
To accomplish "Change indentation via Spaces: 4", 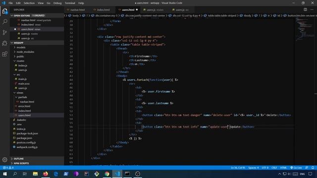I will (x=253, y=168).
